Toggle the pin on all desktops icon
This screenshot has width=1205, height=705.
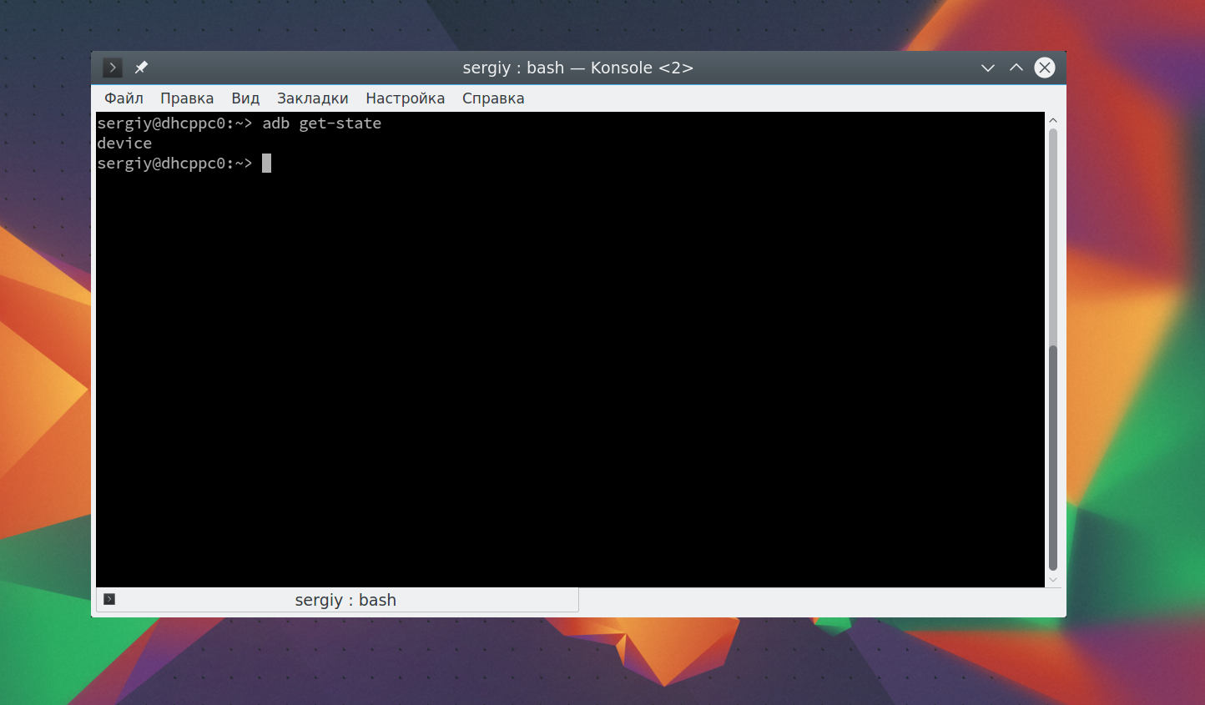[141, 68]
